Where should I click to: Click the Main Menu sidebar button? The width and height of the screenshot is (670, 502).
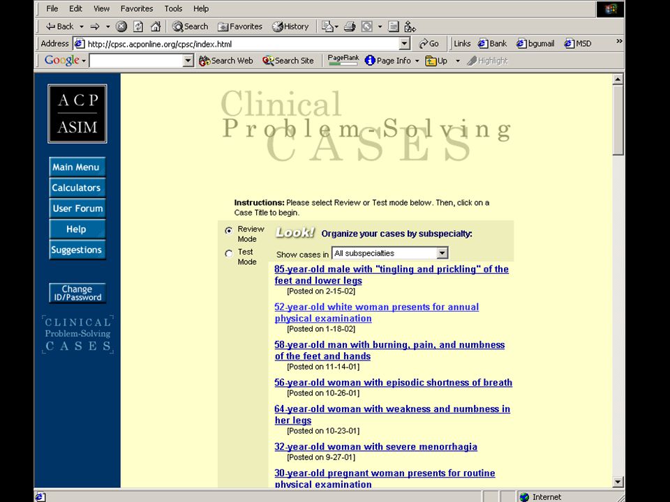click(77, 167)
